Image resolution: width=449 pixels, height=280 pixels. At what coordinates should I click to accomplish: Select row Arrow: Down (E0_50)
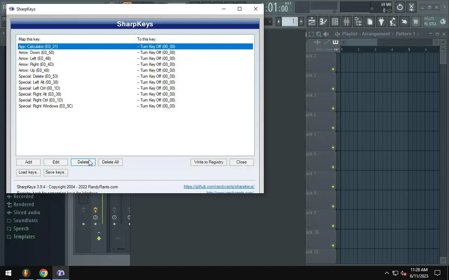[135, 52]
